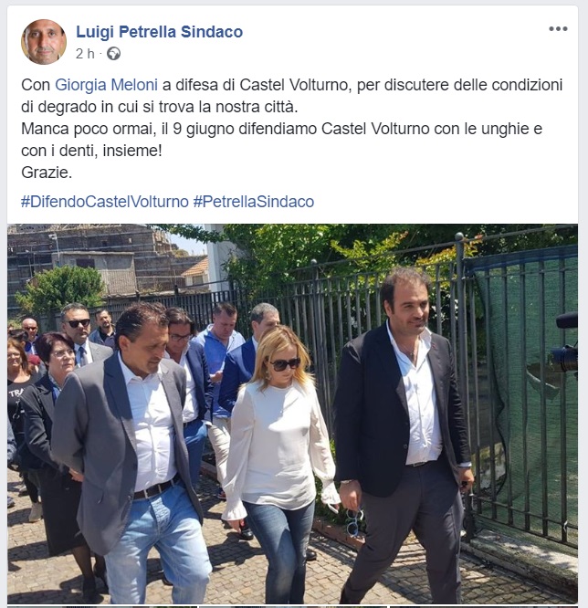The width and height of the screenshot is (588, 608).
Task: Select the 'Grazie.' line of post text
Action: [47, 173]
